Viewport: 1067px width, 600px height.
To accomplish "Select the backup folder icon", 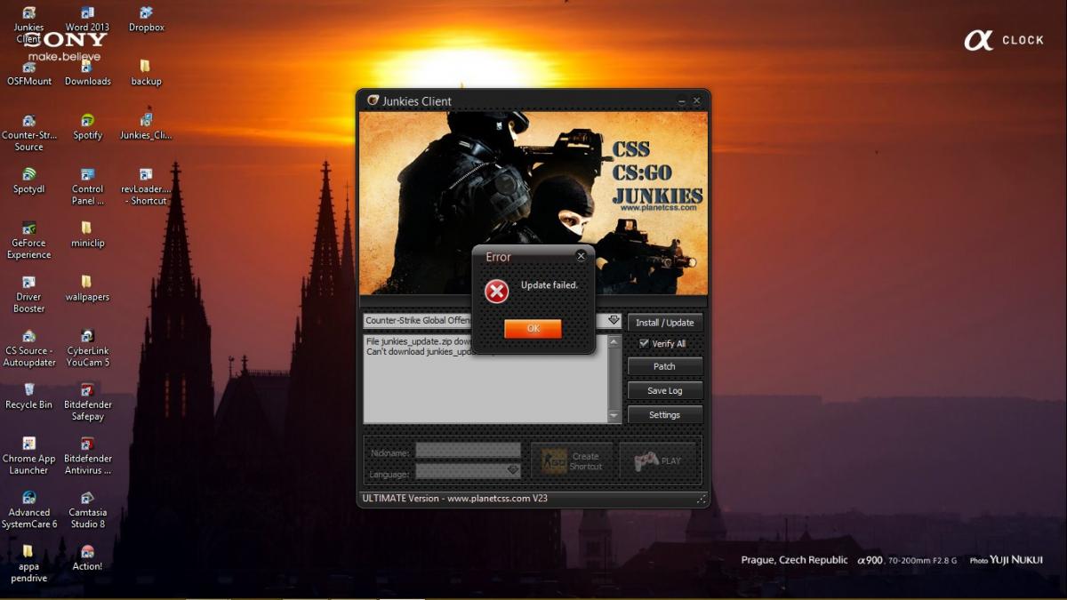I will pyautogui.click(x=146, y=73).
